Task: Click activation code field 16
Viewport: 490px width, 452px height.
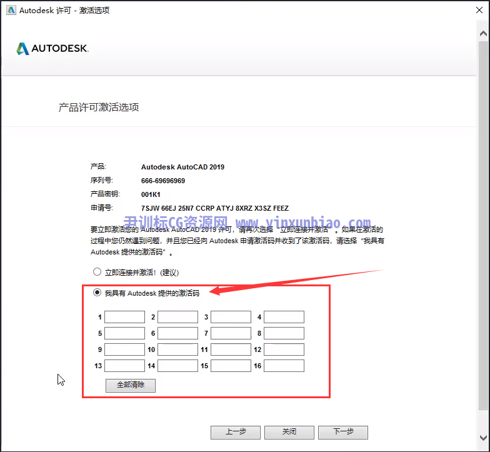Action: (x=284, y=366)
